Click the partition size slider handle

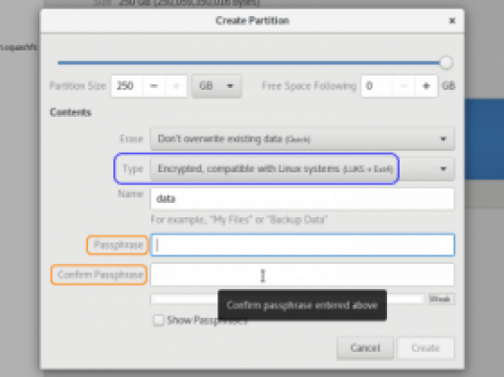click(446, 63)
